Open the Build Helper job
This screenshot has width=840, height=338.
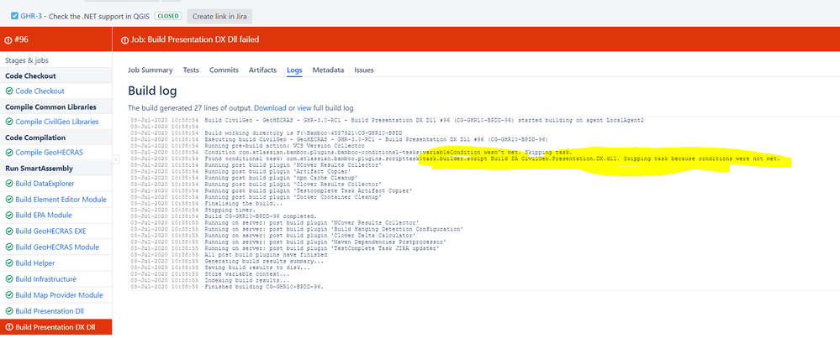tap(35, 263)
